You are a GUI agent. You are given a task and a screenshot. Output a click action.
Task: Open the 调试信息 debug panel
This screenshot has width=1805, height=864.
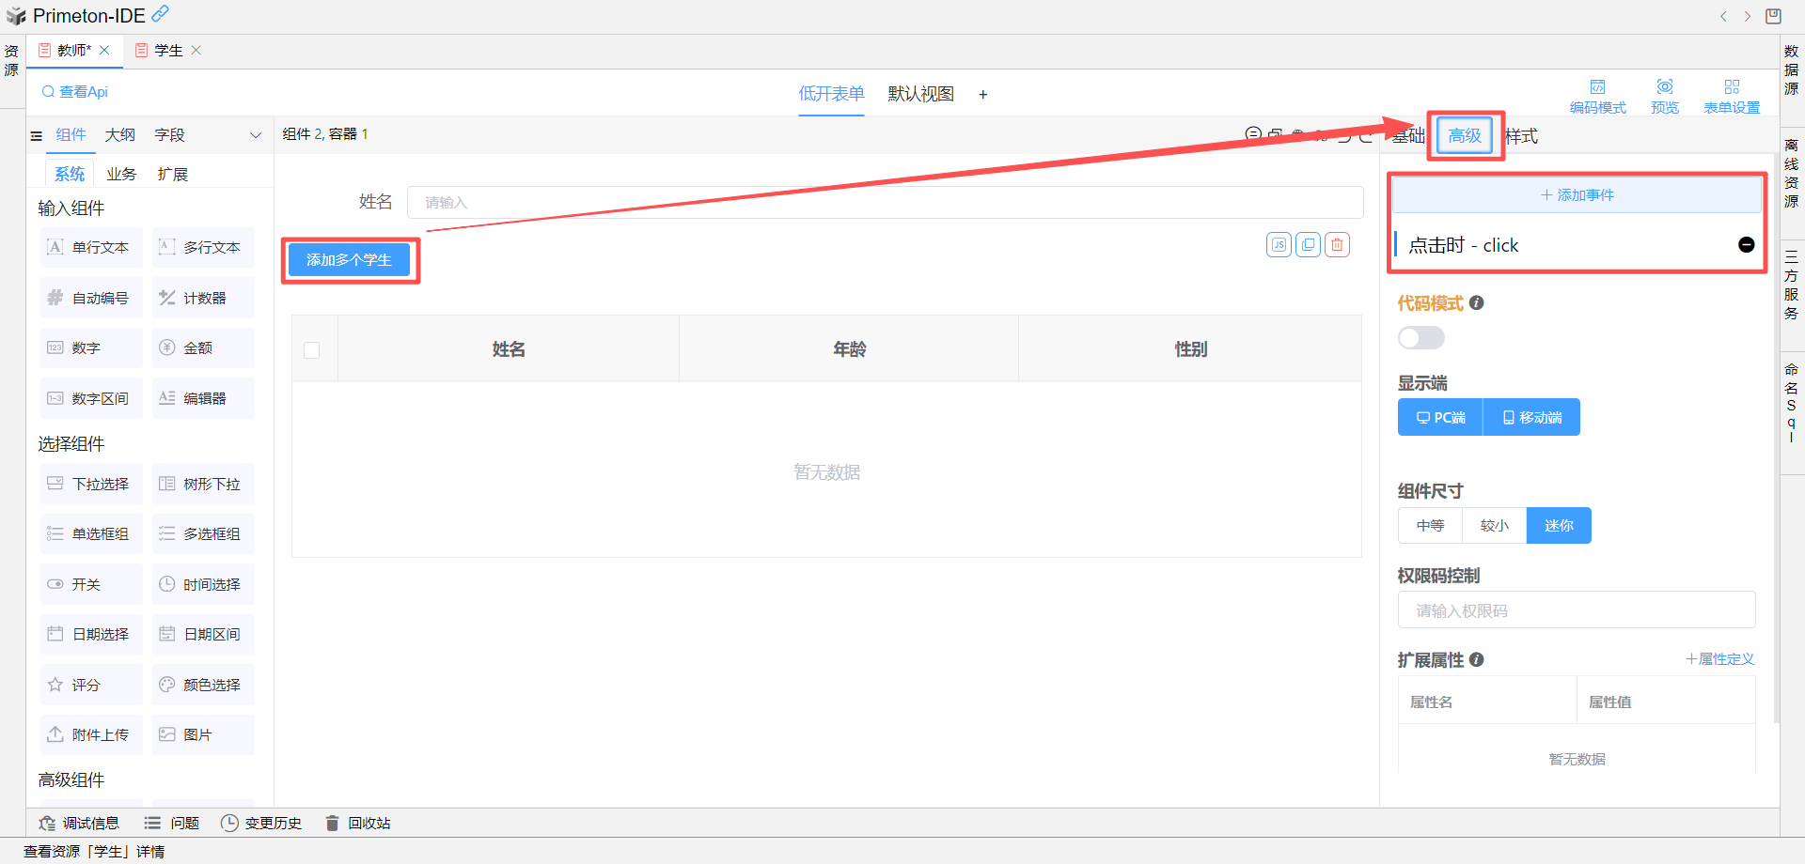79,824
